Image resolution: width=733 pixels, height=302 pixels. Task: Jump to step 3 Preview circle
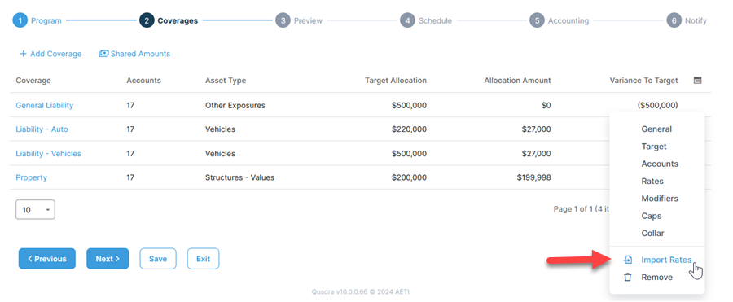coord(283,20)
